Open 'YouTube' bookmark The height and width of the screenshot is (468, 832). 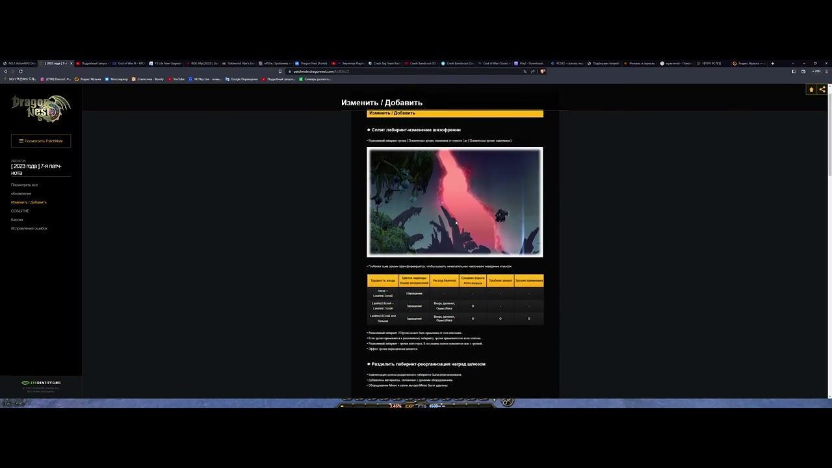click(x=176, y=79)
